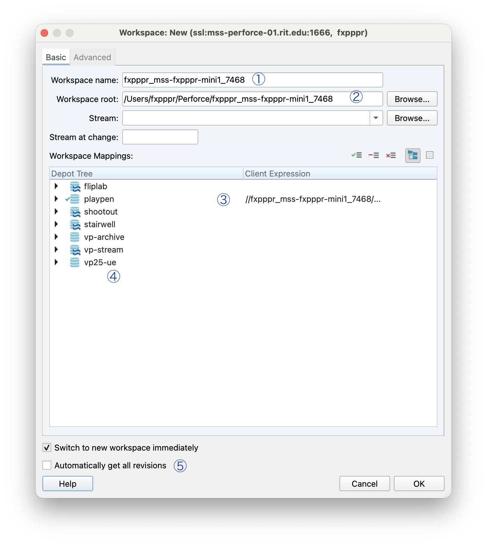
Task: Select the vp-archive depot icon
Action: [75, 237]
